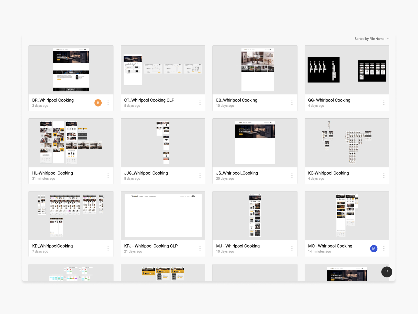Screen dimensions: 418x314
Task: Click the '20 days ago' timestamp
Action: [x=225, y=179]
